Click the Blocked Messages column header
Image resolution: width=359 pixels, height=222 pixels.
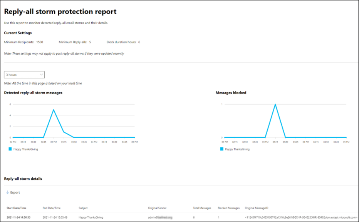coord(228,208)
